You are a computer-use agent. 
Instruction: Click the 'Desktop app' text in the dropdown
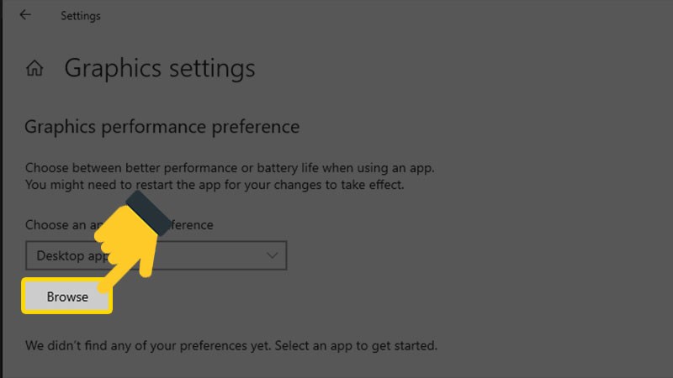59,255
